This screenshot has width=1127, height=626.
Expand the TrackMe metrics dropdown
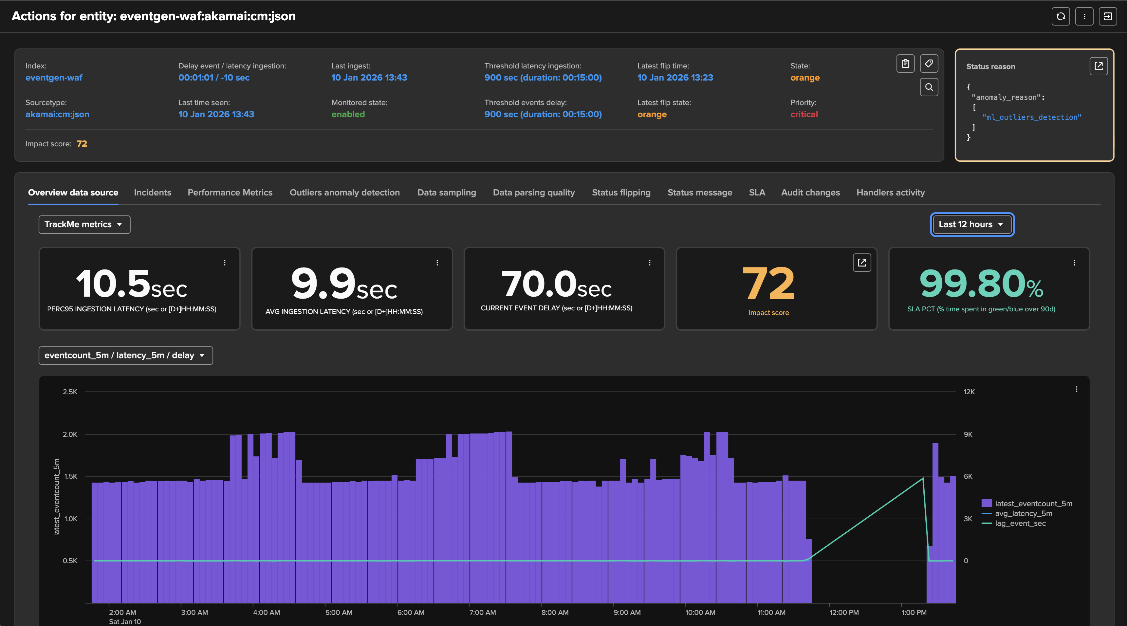click(x=84, y=224)
